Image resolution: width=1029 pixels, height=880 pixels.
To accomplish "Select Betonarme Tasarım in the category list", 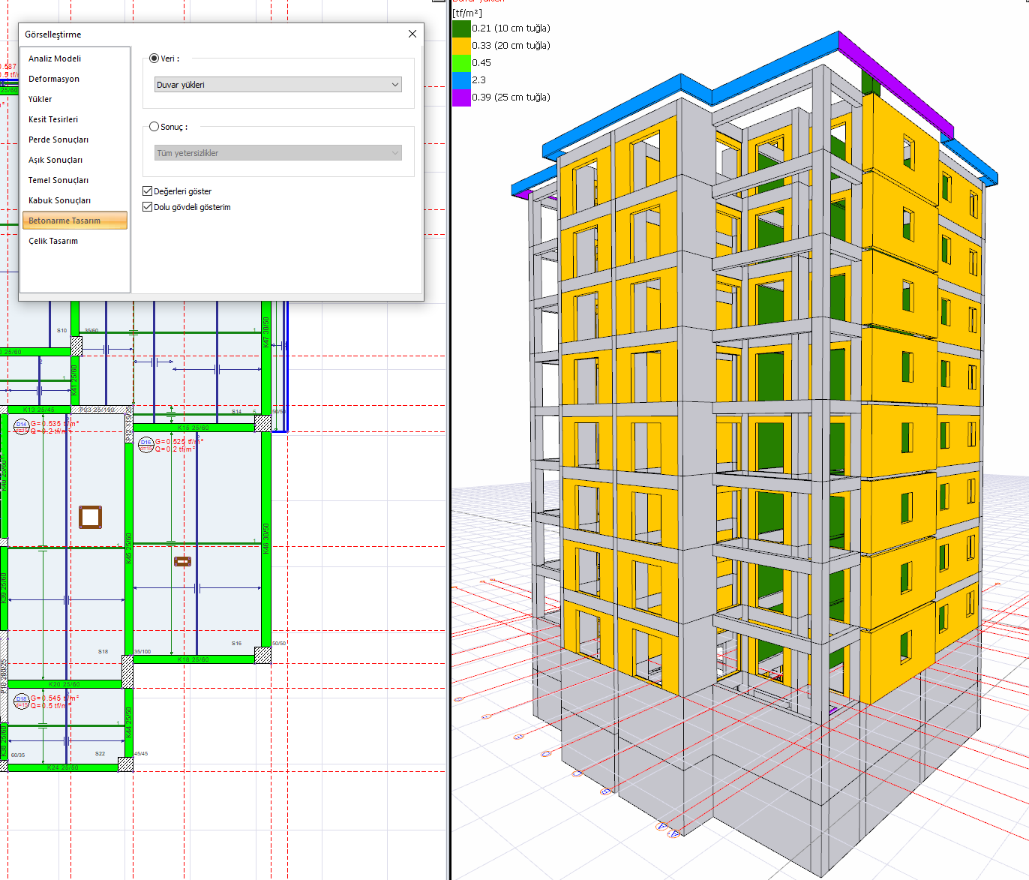I will pyautogui.click(x=75, y=221).
